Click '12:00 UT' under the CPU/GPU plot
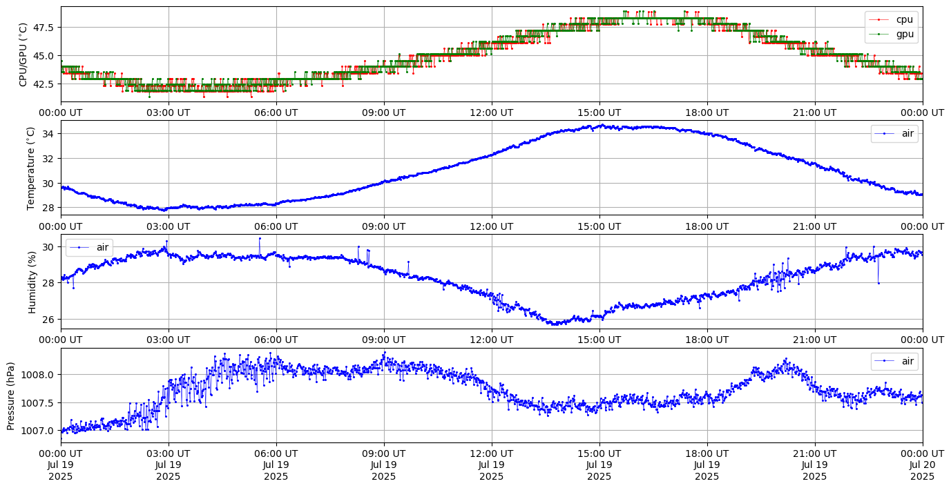 coord(492,113)
